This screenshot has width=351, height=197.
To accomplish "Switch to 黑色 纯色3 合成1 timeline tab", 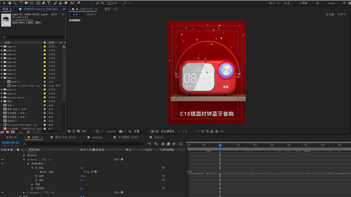I will pos(66,137).
